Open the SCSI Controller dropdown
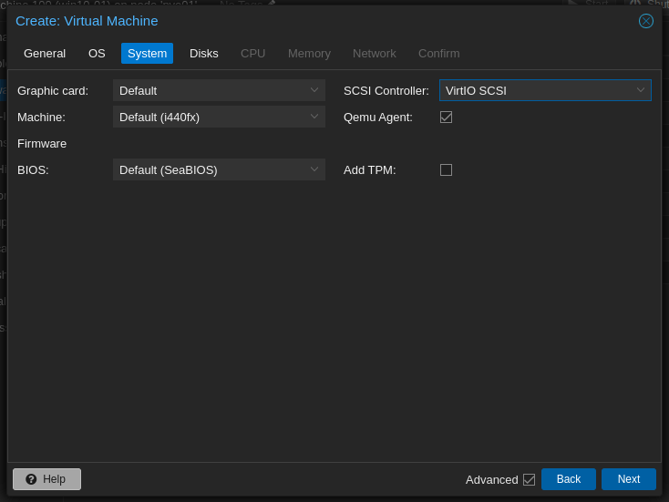Screen dimensions: 669x502 coord(545,90)
